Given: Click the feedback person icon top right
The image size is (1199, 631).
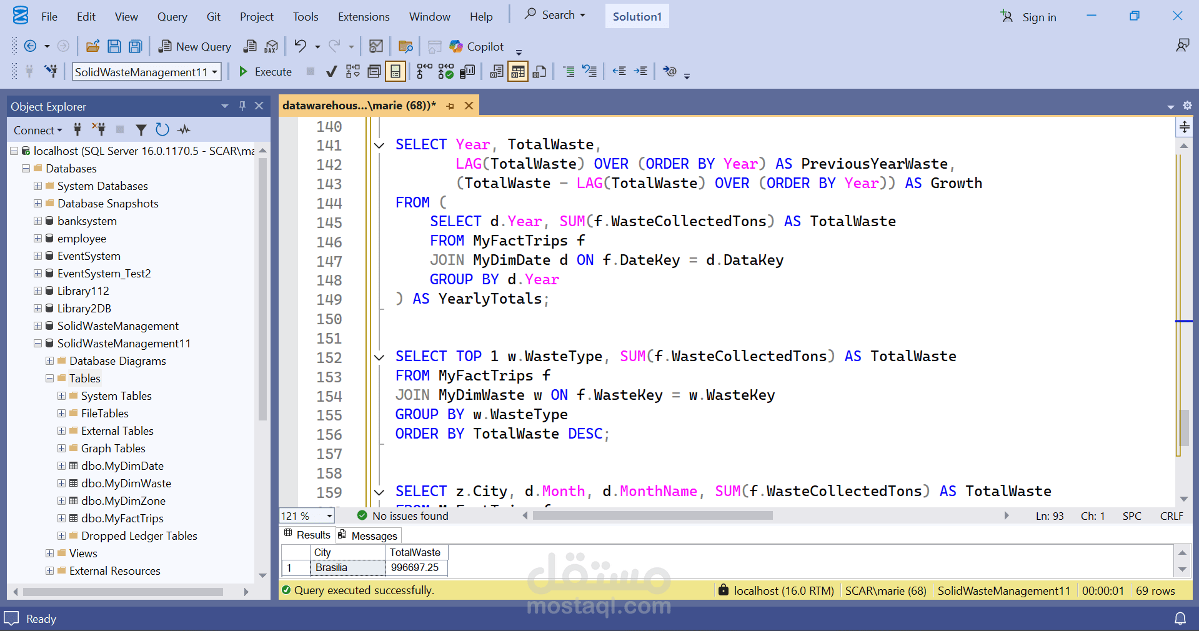Looking at the screenshot, I should [x=1183, y=46].
